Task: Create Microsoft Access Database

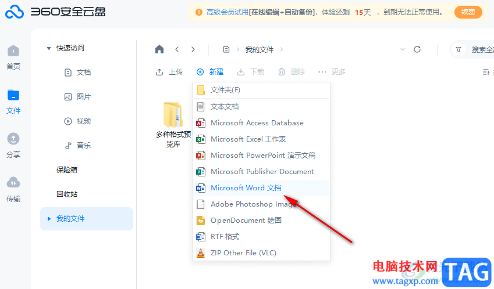Action: click(261, 123)
